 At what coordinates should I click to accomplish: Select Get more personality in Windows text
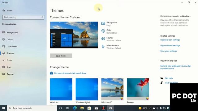tap(175, 16)
